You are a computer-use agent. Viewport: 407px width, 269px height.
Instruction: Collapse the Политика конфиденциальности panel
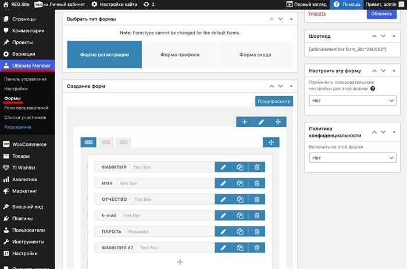coord(394,132)
